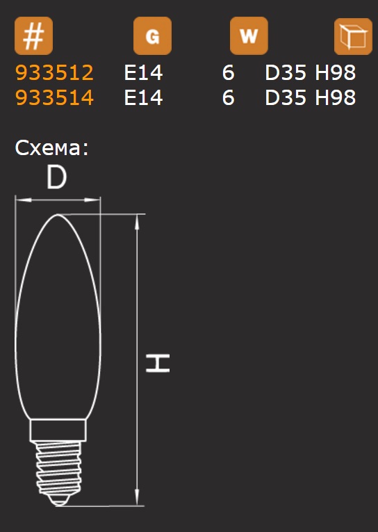The width and height of the screenshot is (378, 532).
Task: Select E14 socket in the 933514 row
Action: [x=143, y=97]
